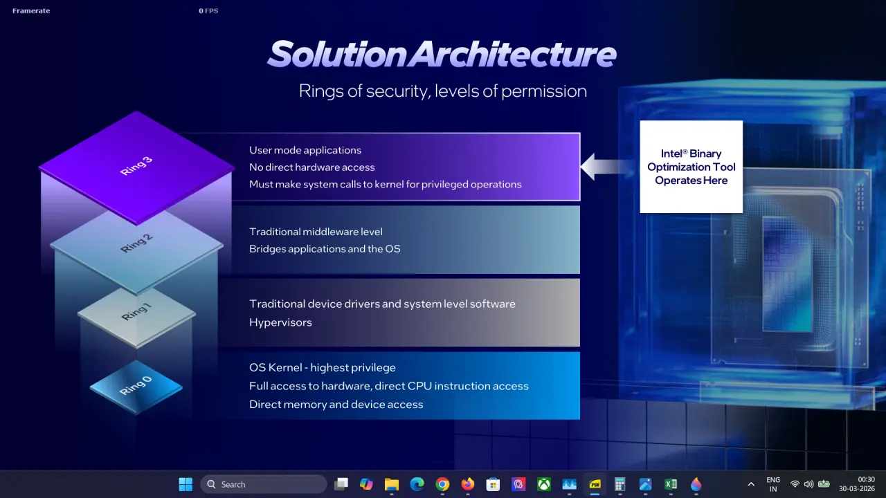Open the Xbox app from the taskbar
This screenshot has height=498, width=886.
click(544, 484)
